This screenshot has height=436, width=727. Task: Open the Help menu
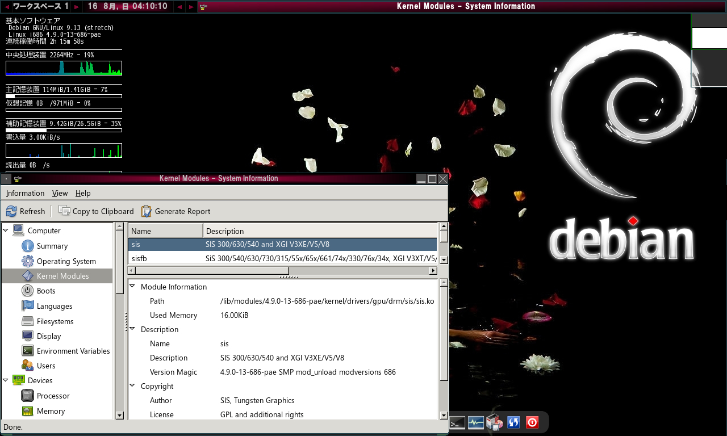click(83, 193)
